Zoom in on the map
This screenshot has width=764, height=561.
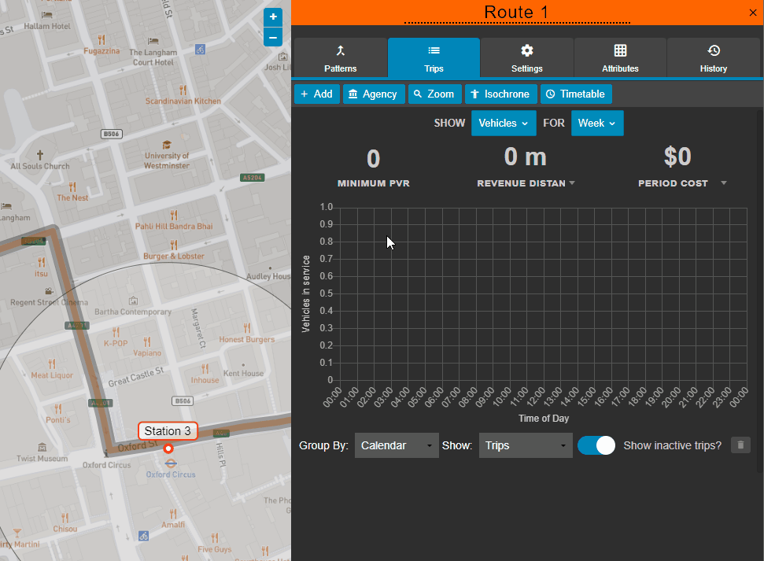(273, 17)
